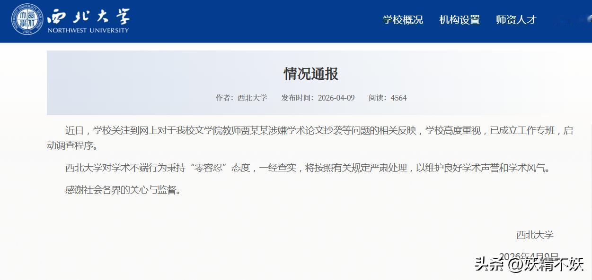Click the 阅读 4564 view counter
Viewport: 592px width, 280px height.
click(x=388, y=98)
